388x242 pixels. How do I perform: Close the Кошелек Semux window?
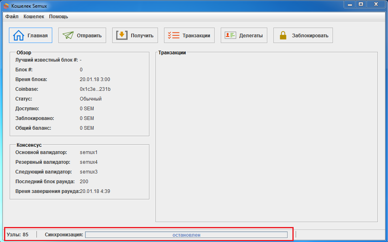click(x=376, y=4)
